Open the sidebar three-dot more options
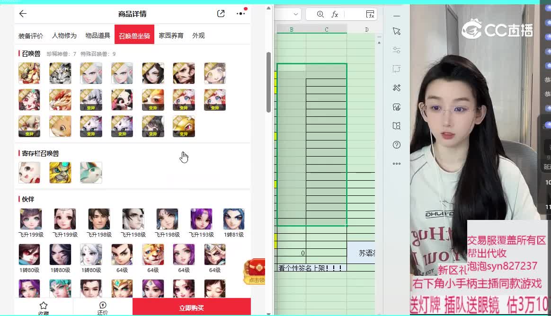 (x=397, y=164)
